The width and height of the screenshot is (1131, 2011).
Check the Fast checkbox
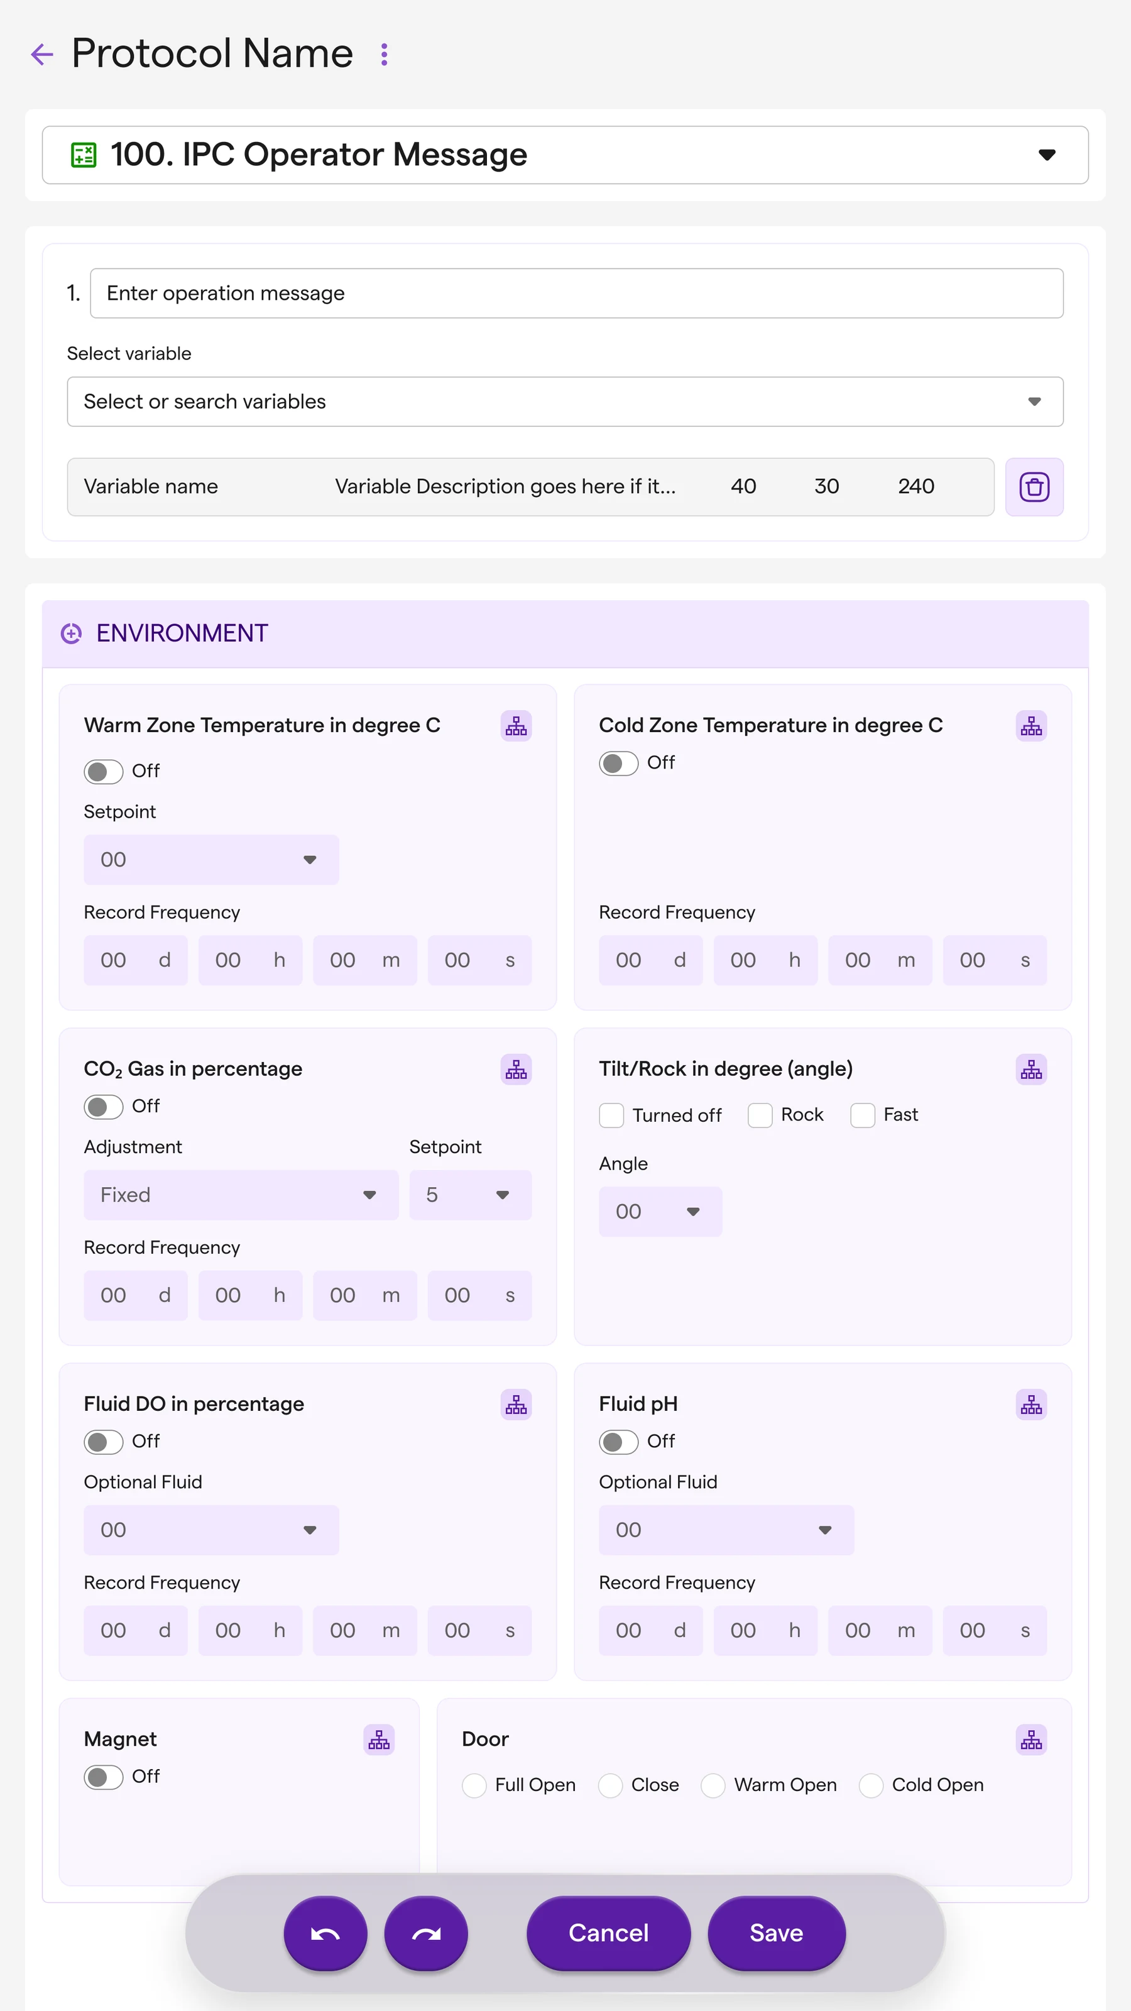(861, 1115)
